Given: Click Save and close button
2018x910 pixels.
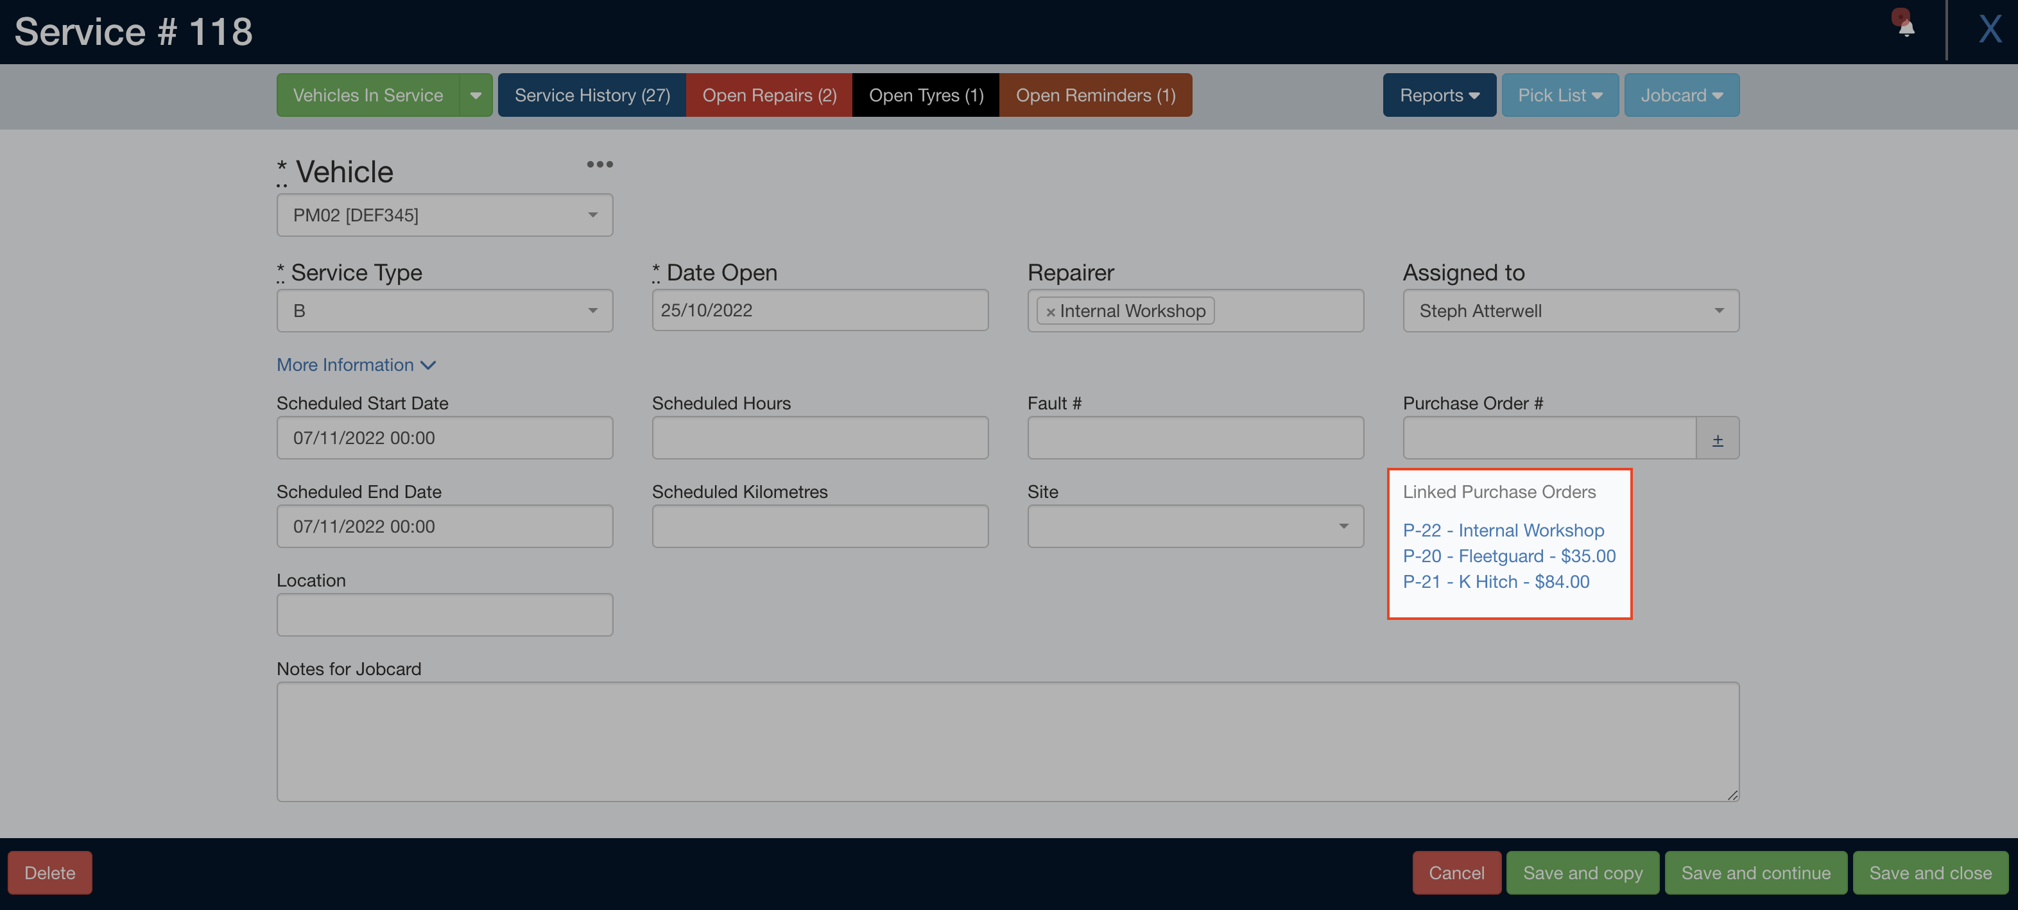Looking at the screenshot, I should click(1929, 872).
